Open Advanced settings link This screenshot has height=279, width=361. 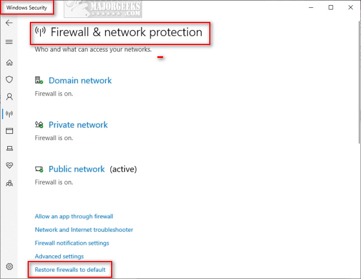click(x=59, y=256)
